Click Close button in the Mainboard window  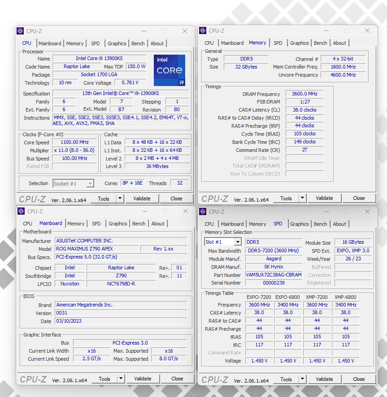[177, 379]
